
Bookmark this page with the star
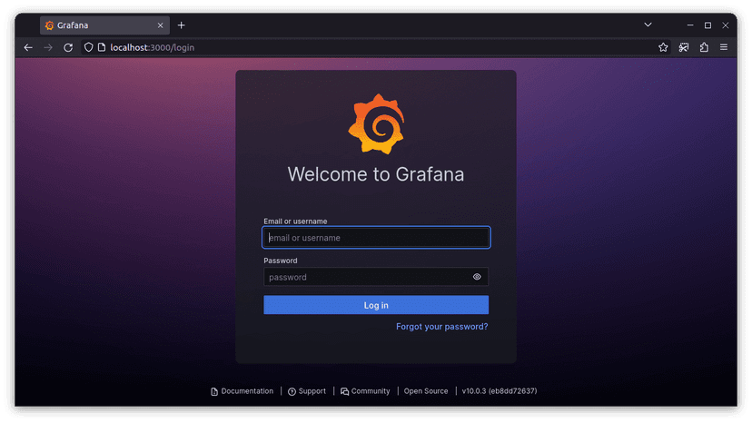pyautogui.click(x=663, y=47)
